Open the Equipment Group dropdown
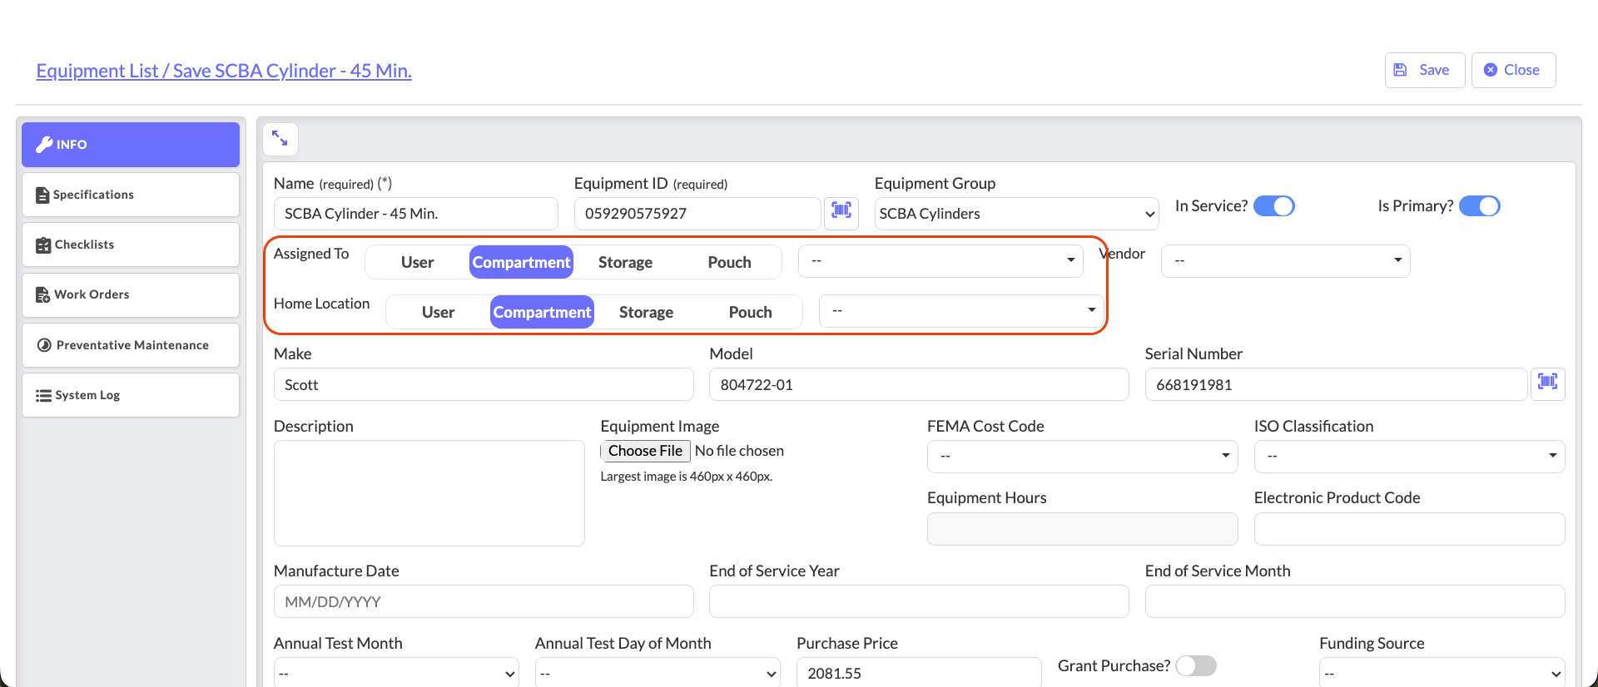 tap(1016, 214)
